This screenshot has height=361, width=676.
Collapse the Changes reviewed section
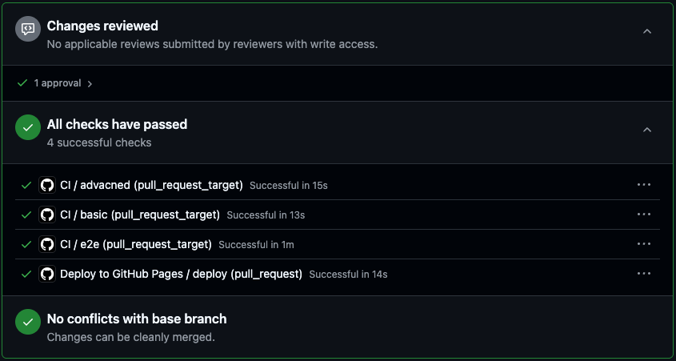[647, 31]
